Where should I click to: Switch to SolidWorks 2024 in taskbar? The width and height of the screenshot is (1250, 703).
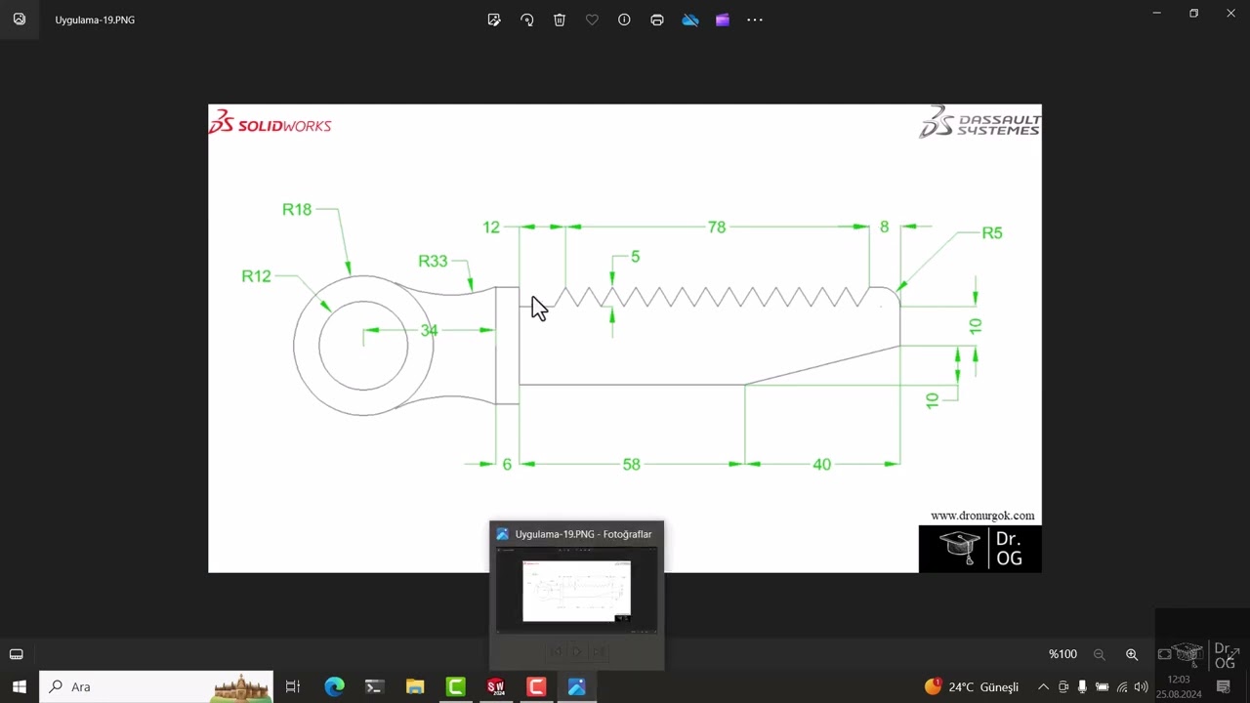[496, 687]
